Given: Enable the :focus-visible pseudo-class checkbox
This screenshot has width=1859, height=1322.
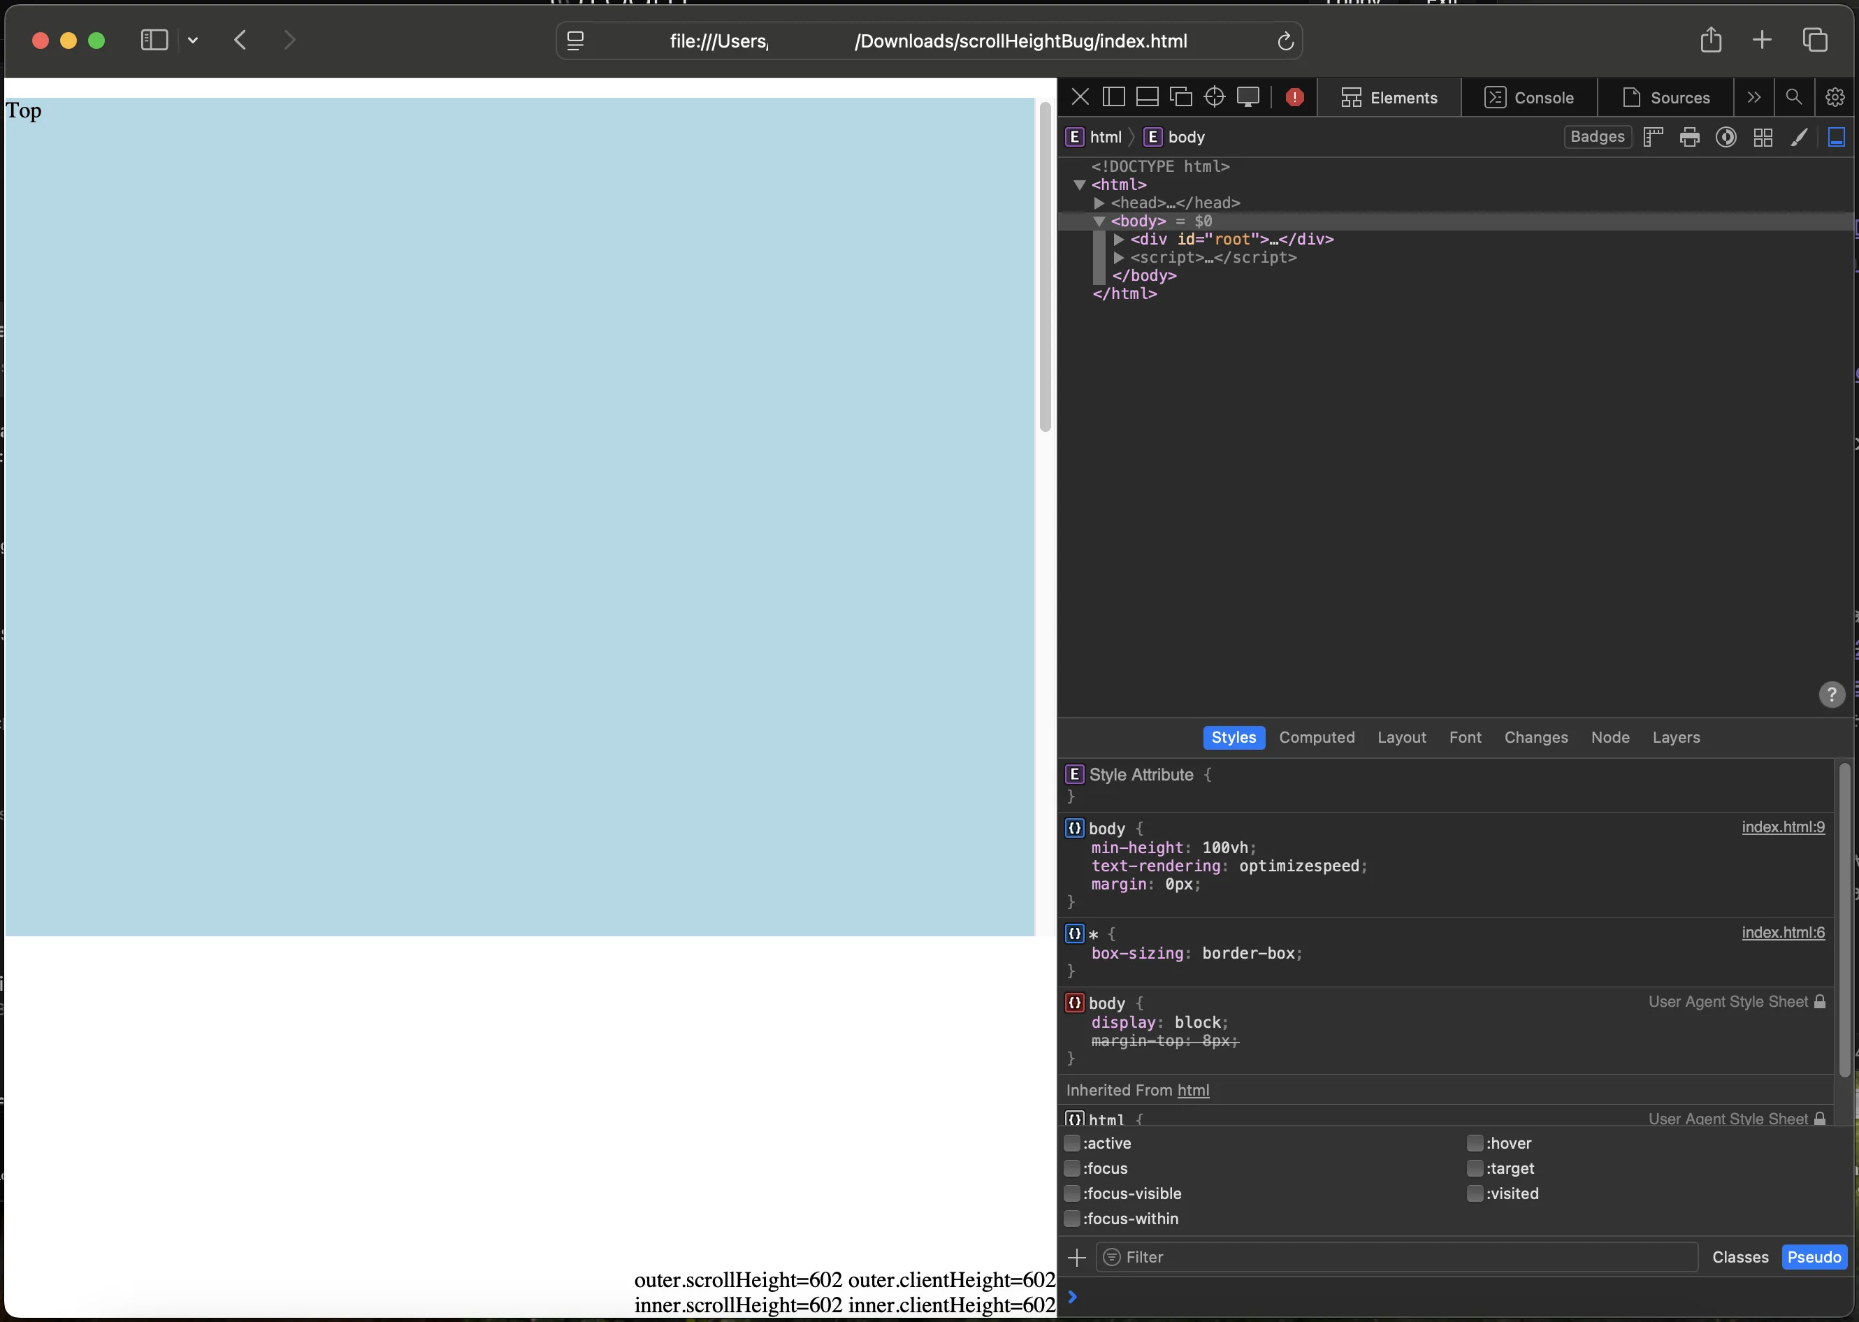Looking at the screenshot, I should 1072,1193.
